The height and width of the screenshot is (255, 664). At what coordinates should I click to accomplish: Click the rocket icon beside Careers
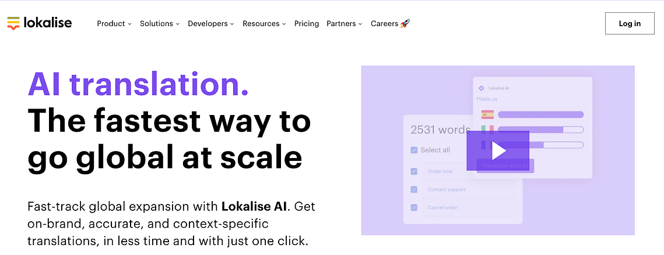tap(405, 24)
